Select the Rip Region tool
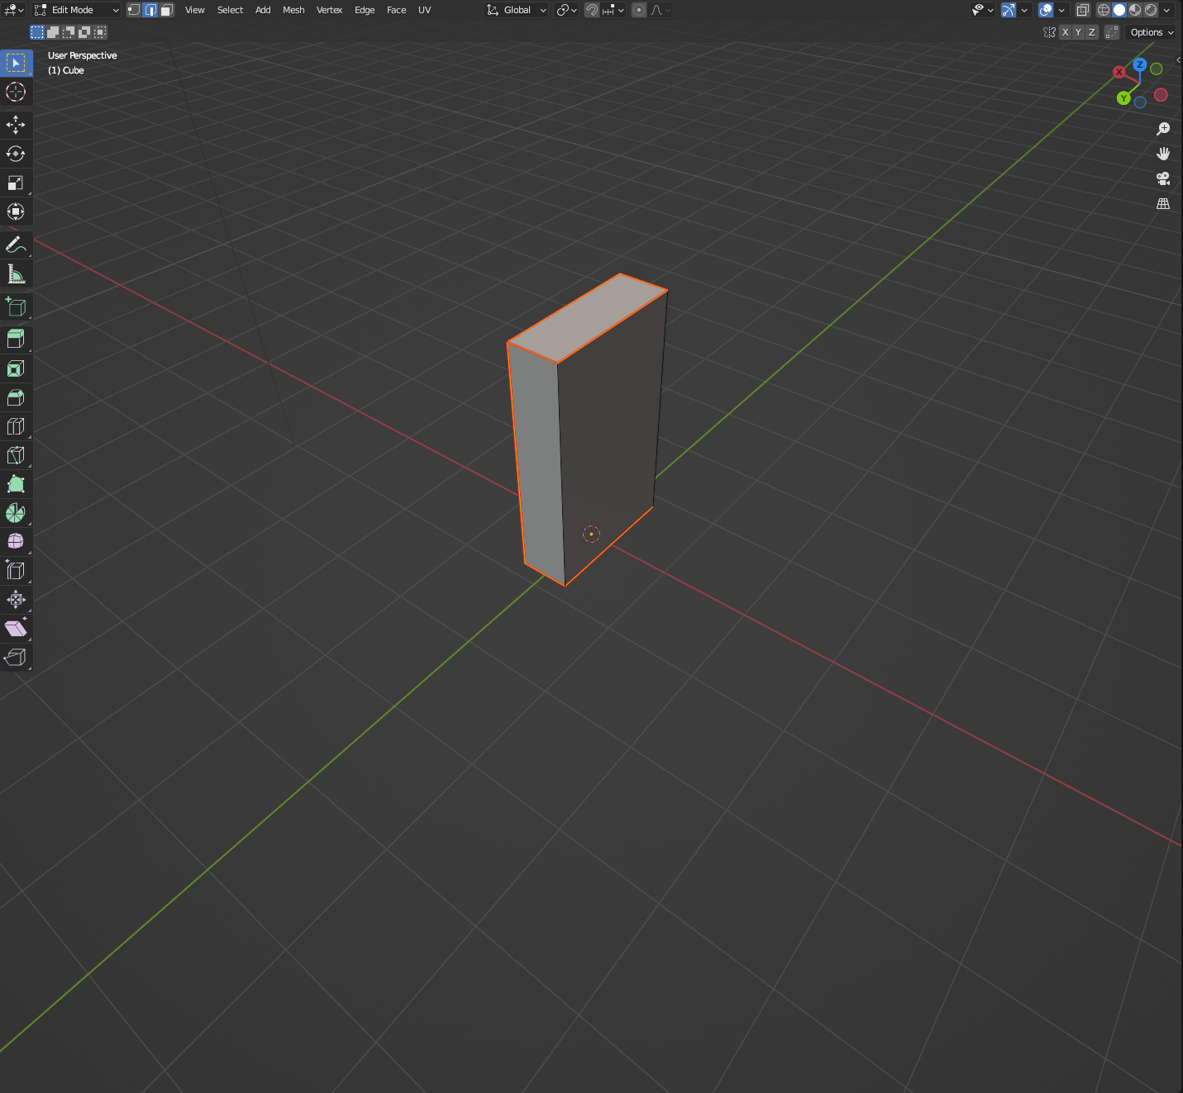This screenshot has height=1093, width=1183. coord(16,658)
